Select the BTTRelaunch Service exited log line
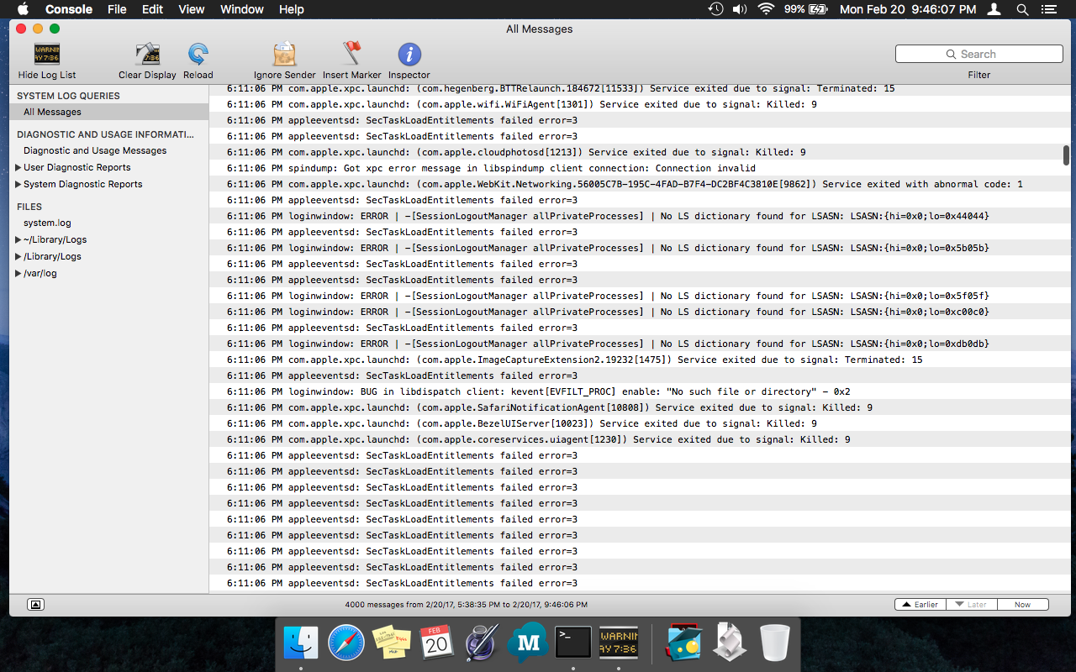Screen dimensions: 1076x672 tap(639, 88)
